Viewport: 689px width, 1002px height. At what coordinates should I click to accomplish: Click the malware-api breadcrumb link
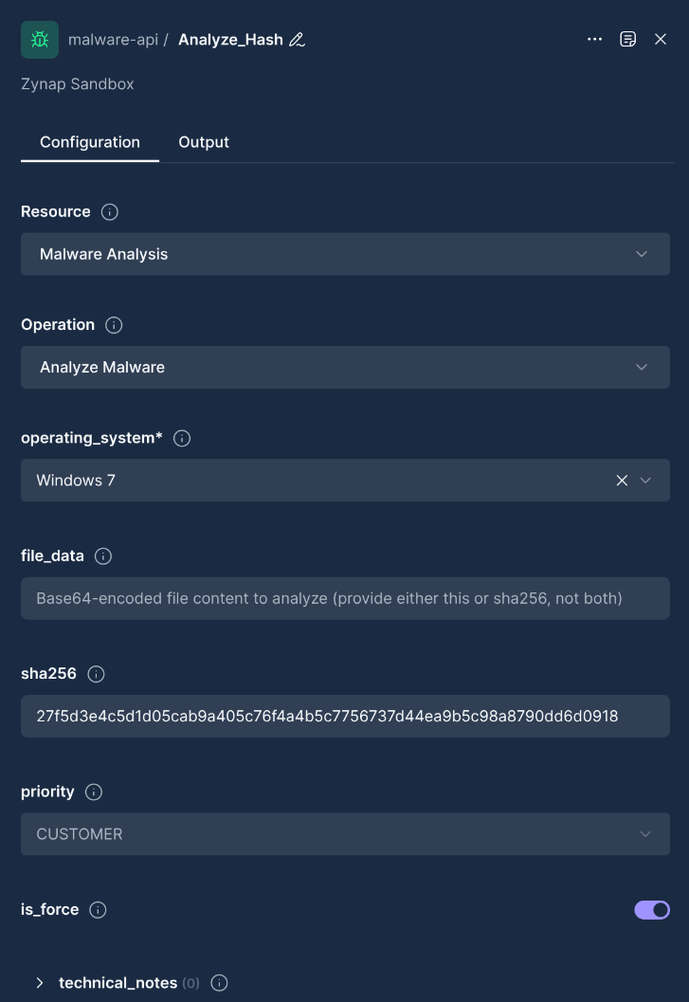click(113, 40)
